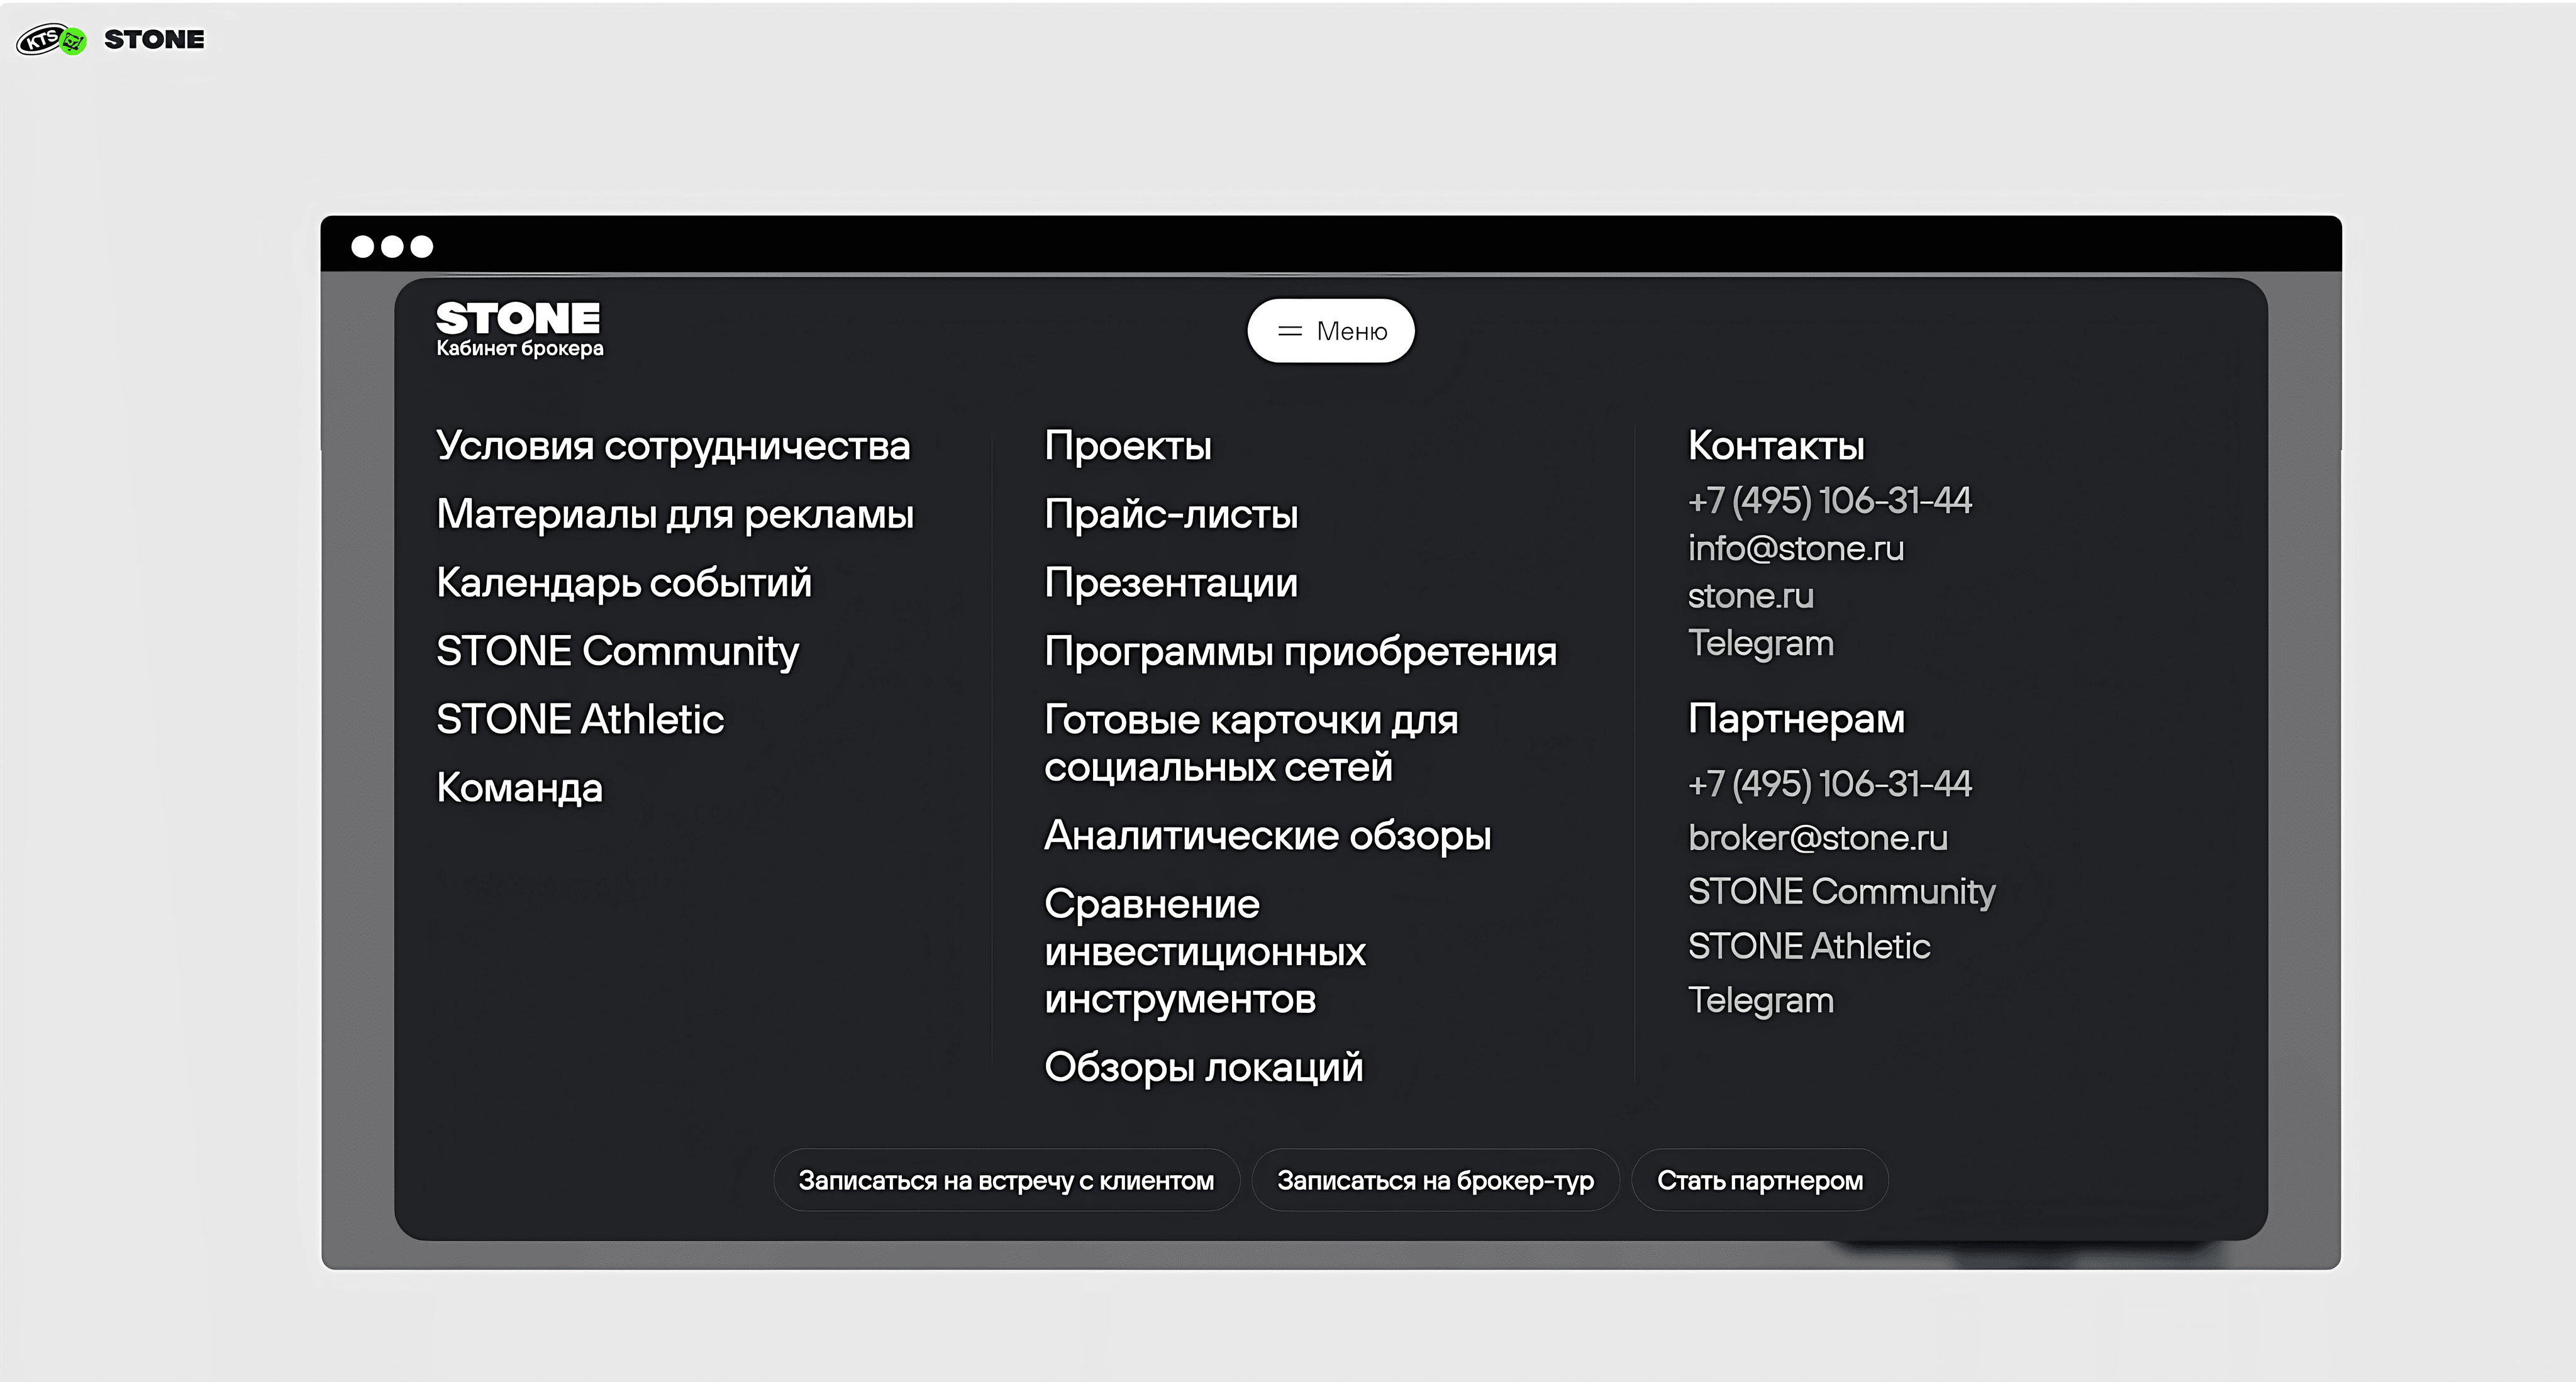Open Условия сотрудничества menu item
Screen dimensions: 2576x1382
[x=673, y=446]
